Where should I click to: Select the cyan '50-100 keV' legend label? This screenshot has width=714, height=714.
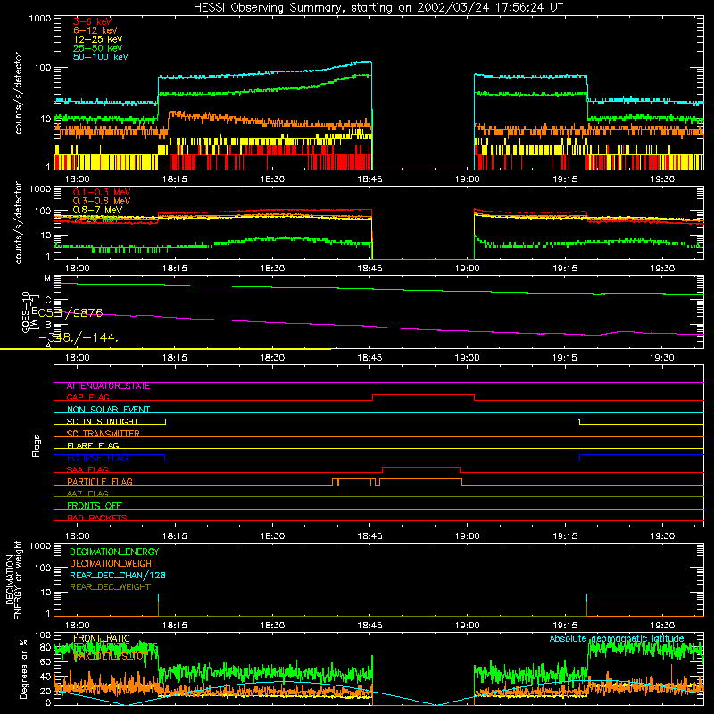100,57
